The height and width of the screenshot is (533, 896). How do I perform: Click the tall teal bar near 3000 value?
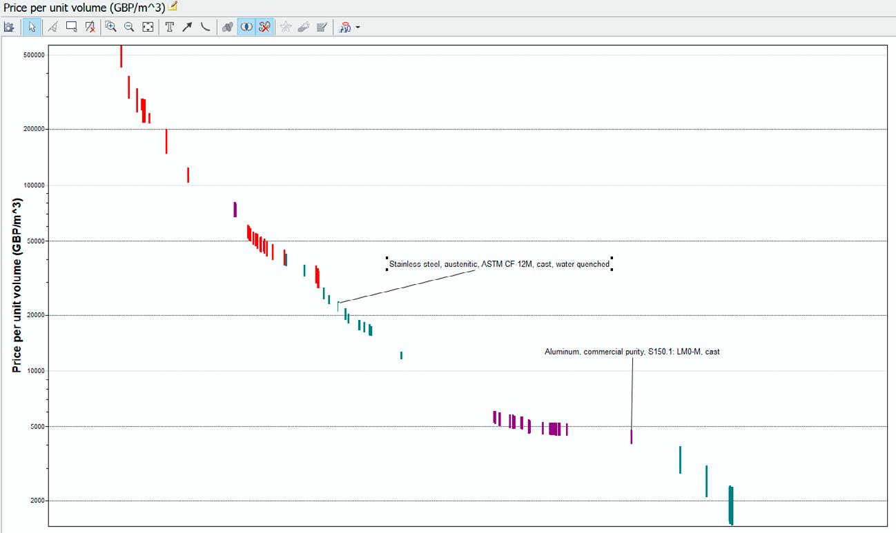tap(680, 460)
